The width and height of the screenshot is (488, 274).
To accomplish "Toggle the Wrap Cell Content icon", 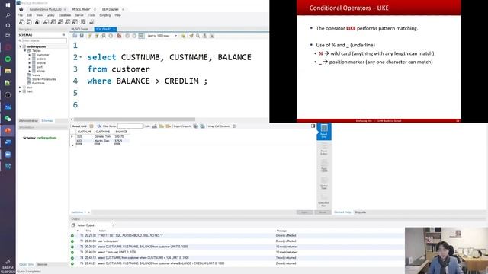I will coord(234,126).
